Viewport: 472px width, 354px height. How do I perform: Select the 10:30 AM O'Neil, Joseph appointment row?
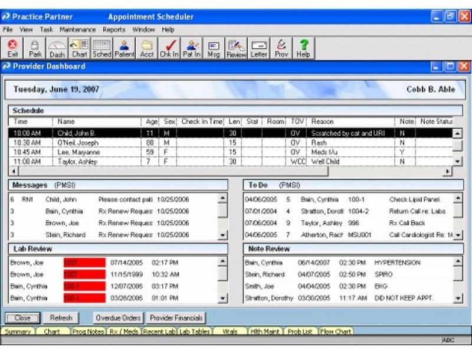230,143
